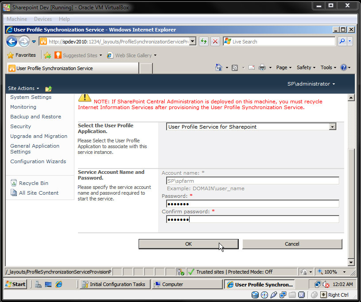Open System Settings link

click(31, 97)
